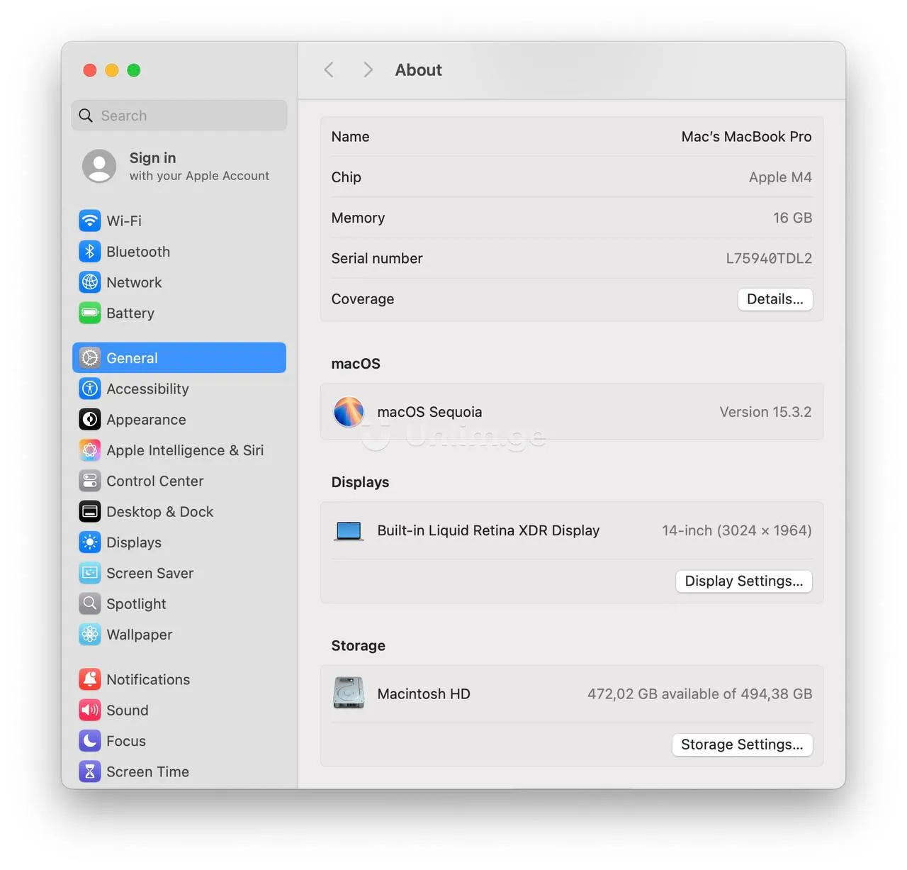Select Appearance in the sidebar
Viewport: 907px width, 870px height.
point(145,420)
